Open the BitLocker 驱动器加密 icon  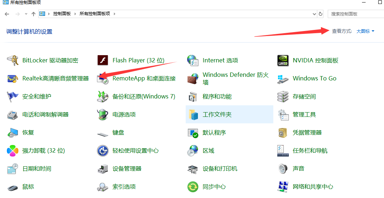click(13, 61)
